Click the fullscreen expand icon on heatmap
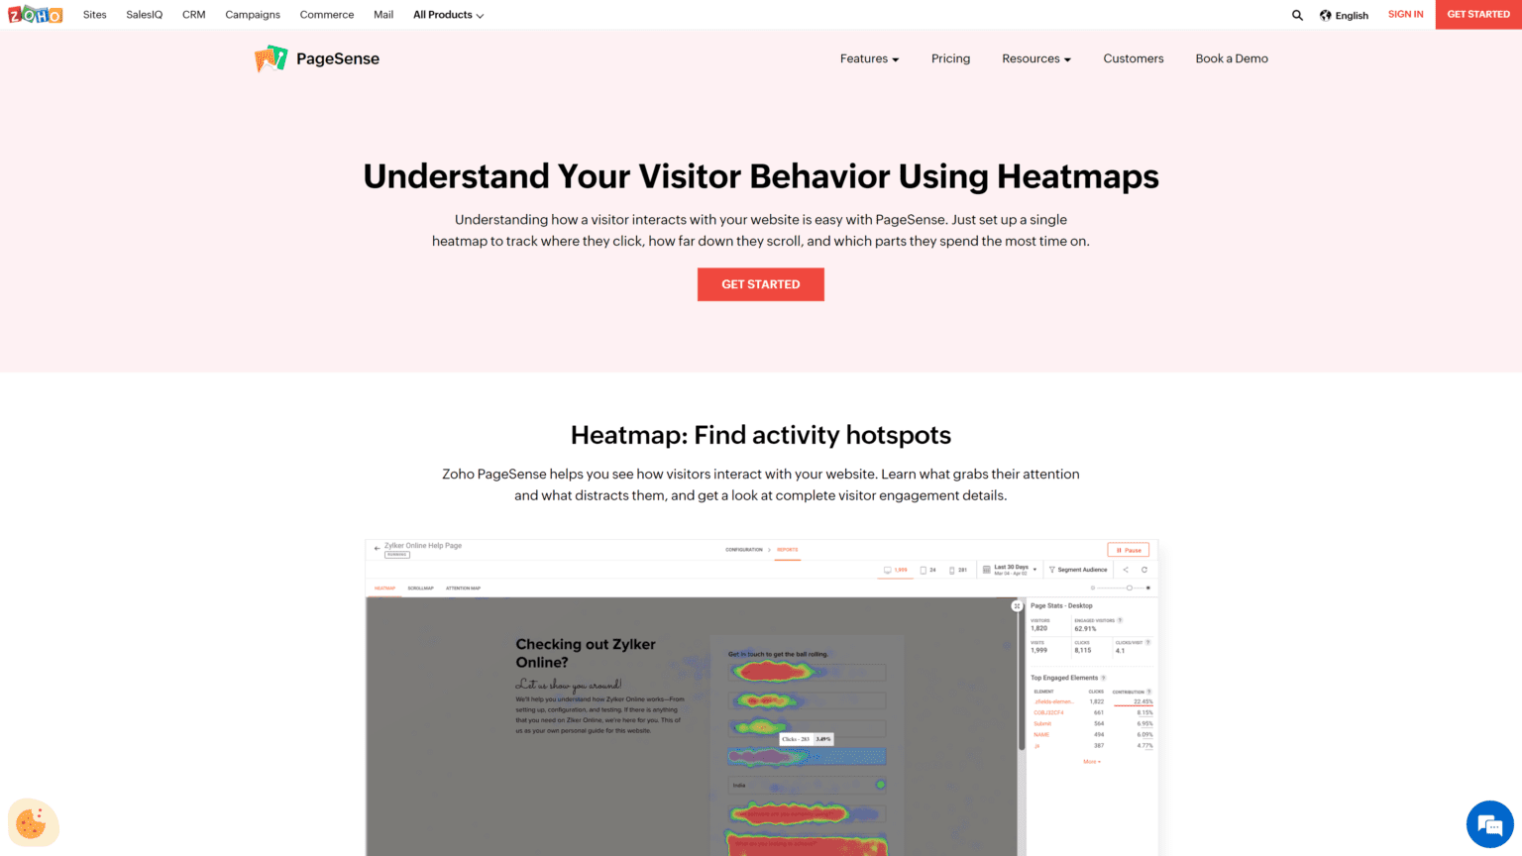This screenshot has width=1522, height=856. point(1017,605)
